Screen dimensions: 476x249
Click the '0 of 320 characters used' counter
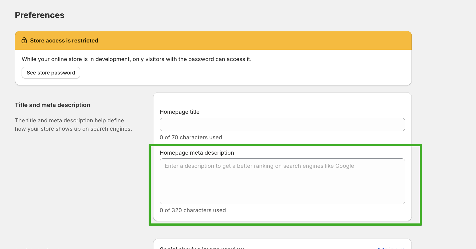pos(193,210)
